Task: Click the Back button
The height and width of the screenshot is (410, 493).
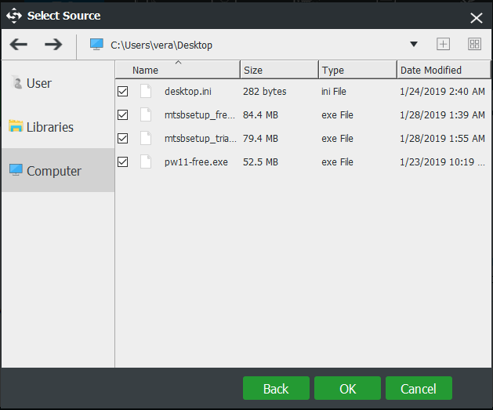Action: click(x=276, y=388)
